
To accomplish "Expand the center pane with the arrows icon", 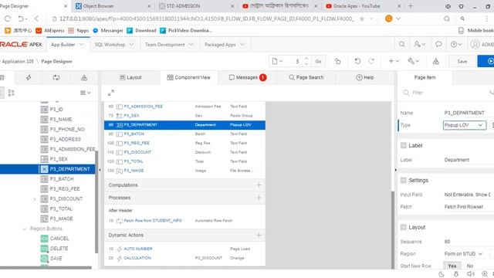I will 111,93.
